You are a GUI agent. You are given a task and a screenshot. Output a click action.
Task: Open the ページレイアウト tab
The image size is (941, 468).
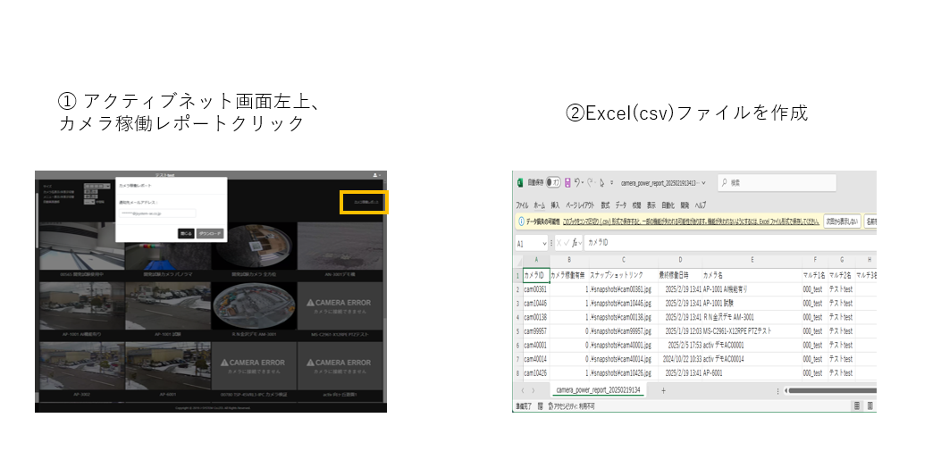[580, 205]
